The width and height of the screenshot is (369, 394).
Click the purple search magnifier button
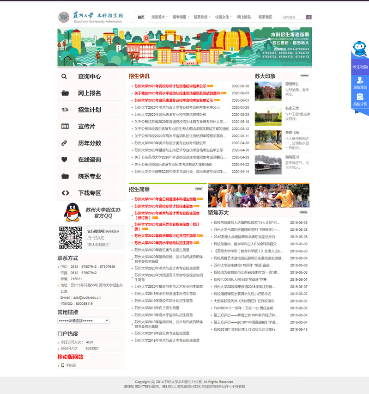pos(309,17)
